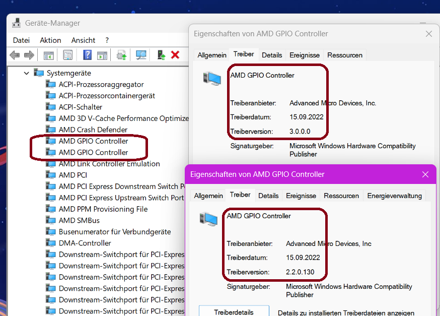Click the red X uninstall device icon
The image size is (440, 316).
(175, 54)
